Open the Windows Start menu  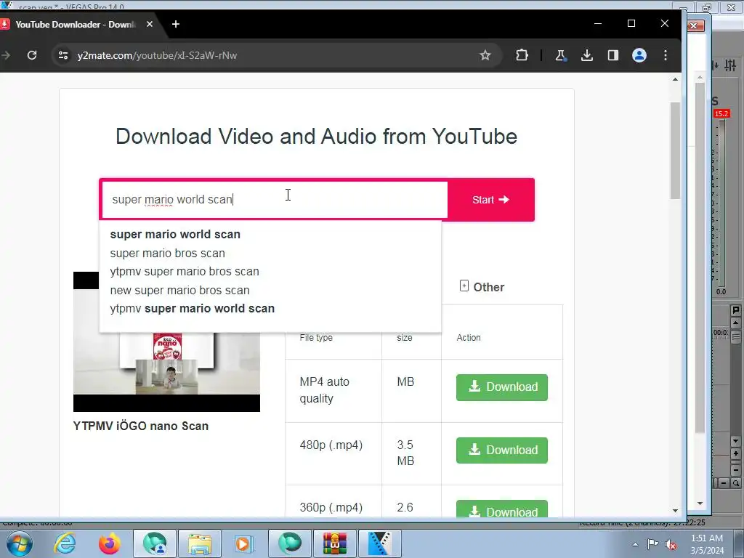[x=19, y=543]
